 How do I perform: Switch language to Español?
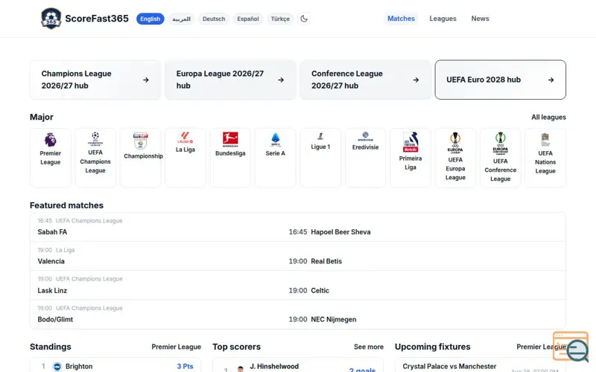(248, 19)
